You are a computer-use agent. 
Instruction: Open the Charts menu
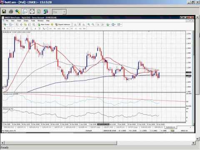pyautogui.click(x=26, y=21)
